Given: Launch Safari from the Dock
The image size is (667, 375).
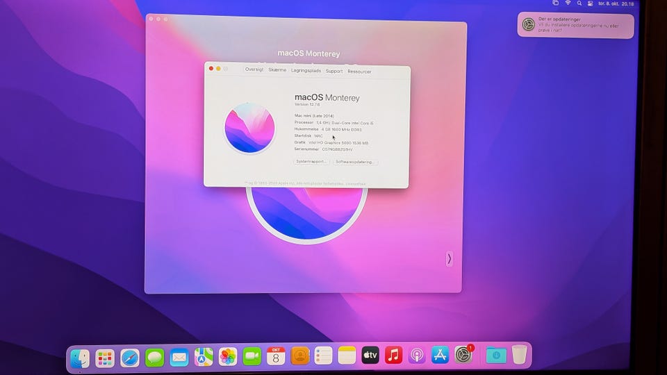Looking at the screenshot, I should 130,358.
